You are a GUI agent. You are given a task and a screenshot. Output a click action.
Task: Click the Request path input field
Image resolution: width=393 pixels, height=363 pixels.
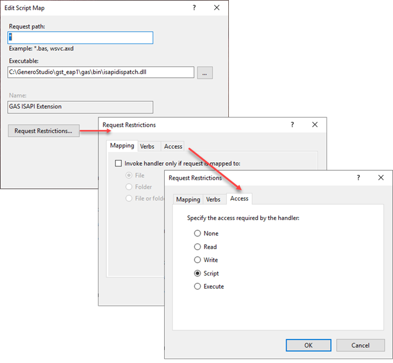tap(80, 37)
